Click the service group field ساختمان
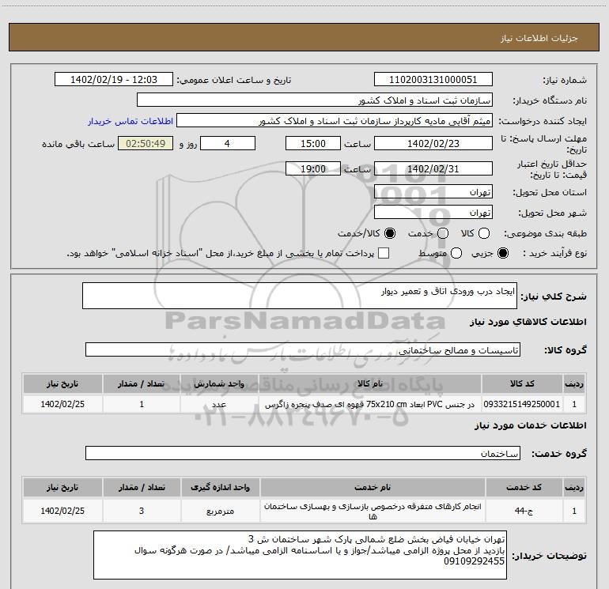609x589 pixels. 303,454
